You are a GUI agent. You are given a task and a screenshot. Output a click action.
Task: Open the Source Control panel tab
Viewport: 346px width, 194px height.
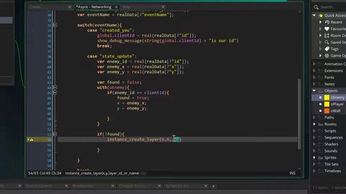click(39, 186)
